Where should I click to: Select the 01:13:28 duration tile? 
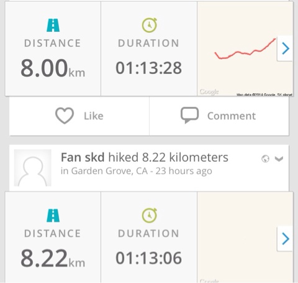(x=149, y=49)
